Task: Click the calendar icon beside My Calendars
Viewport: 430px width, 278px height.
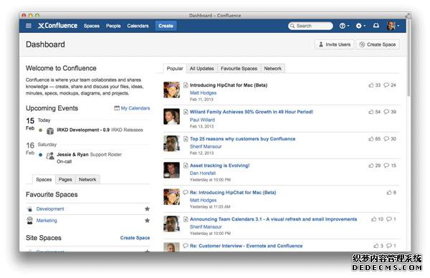Action: (117, 108)
